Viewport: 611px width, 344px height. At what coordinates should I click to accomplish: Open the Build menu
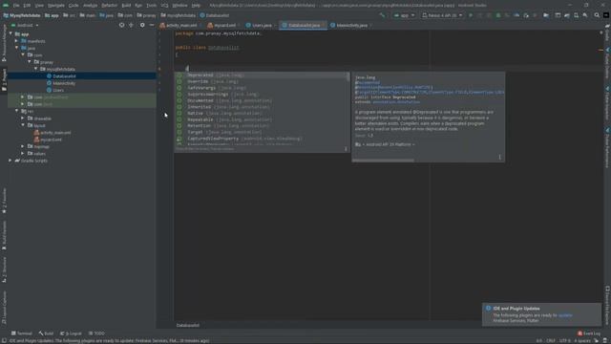click(126, 6)
